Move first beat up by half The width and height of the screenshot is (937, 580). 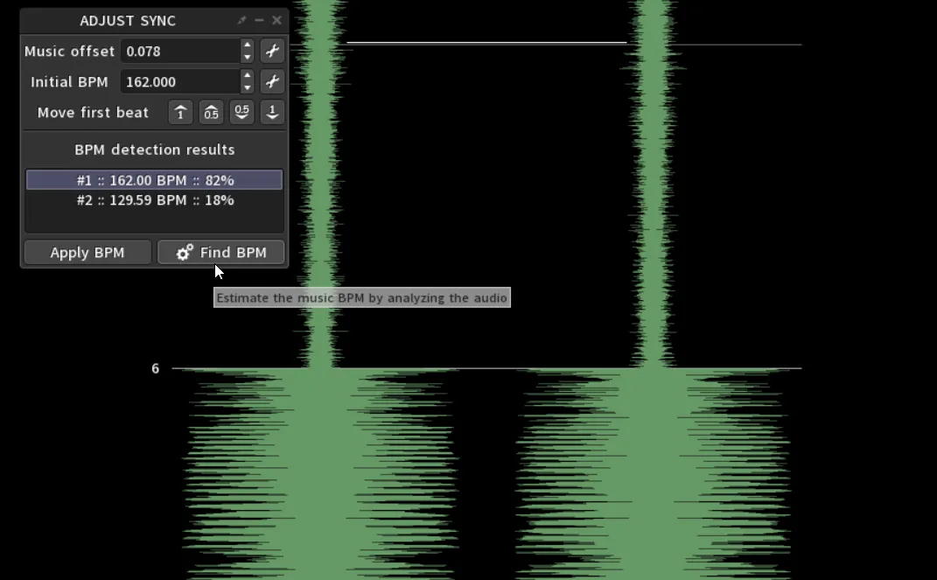click(x=211, y=113)
